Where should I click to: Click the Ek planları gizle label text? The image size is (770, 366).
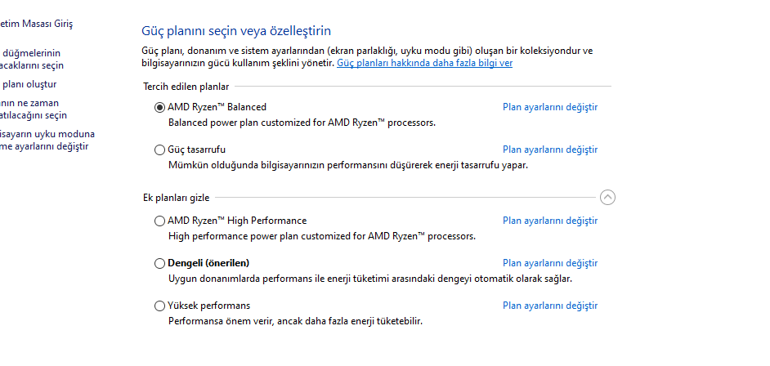click(x=176, y=198)
